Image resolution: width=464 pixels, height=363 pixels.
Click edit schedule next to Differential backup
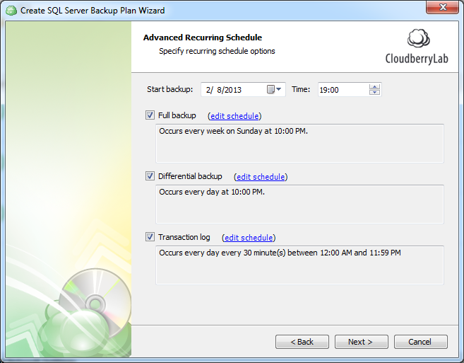[x=261, y=177]
